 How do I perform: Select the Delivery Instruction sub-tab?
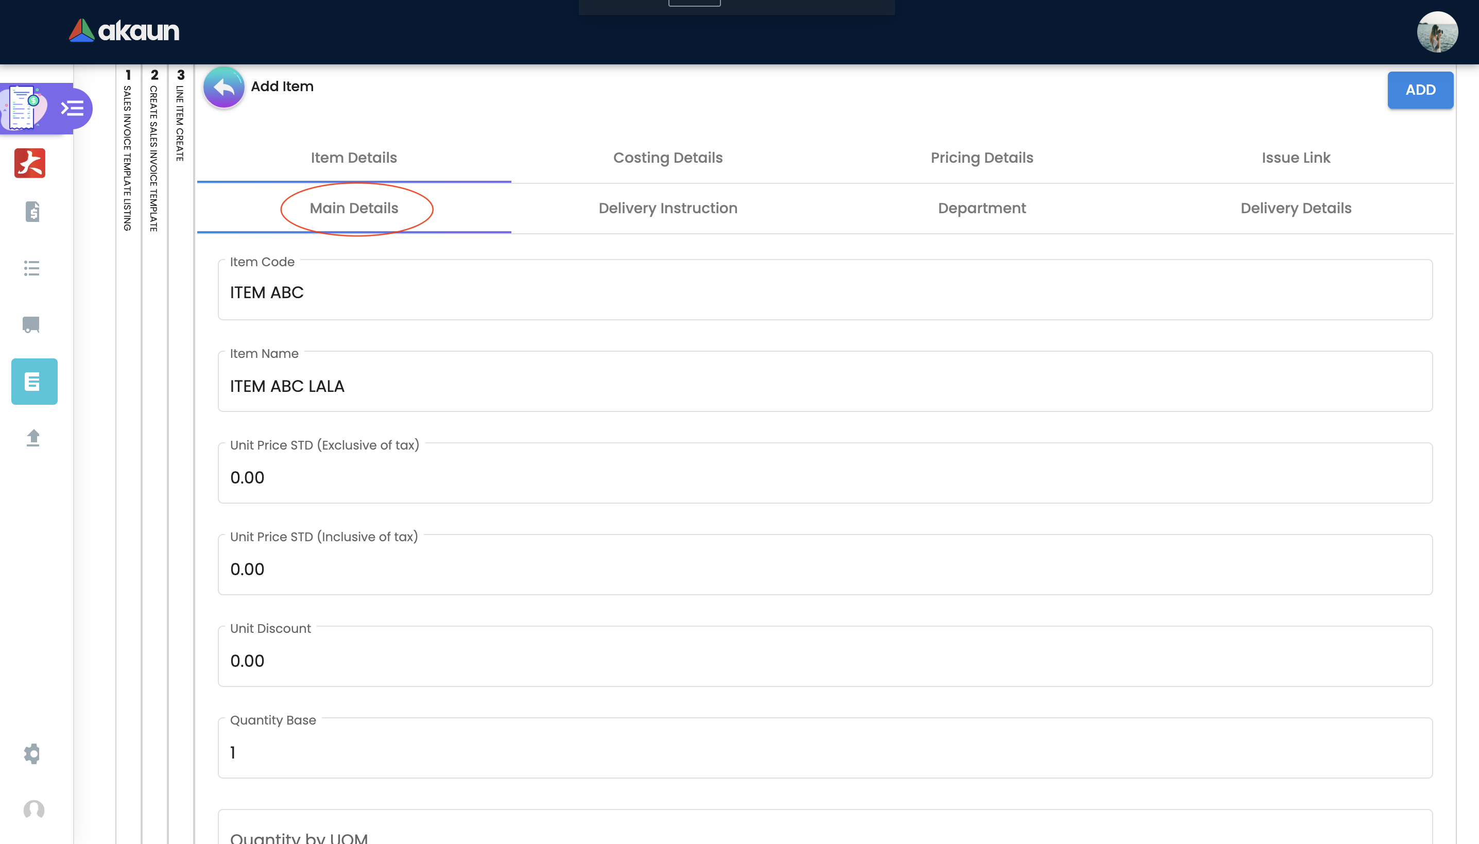[x=667, y=208]
